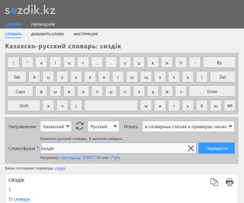The width and height of the screenshot is (244, 203).
Task: Swap Kazakh and Russian translation direction
Action: point(79,126)
